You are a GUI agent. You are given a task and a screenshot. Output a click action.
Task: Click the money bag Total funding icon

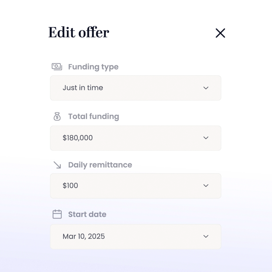pyautogui.click(x=57, y=116)
